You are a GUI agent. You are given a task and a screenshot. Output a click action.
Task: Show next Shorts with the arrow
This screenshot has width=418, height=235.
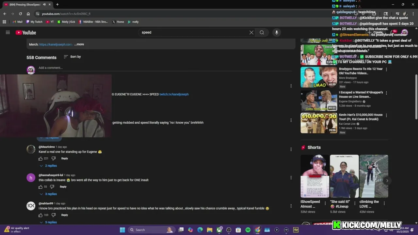(x=387, y=180)
